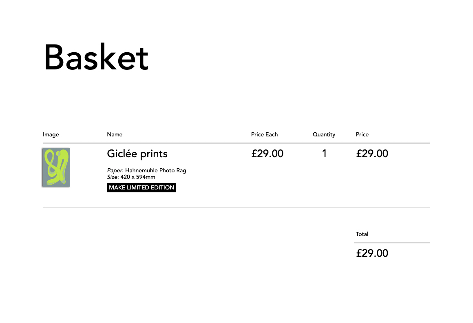Click the Name column header
The width and height of the screenshot is (473, 323).
[115, 134]
